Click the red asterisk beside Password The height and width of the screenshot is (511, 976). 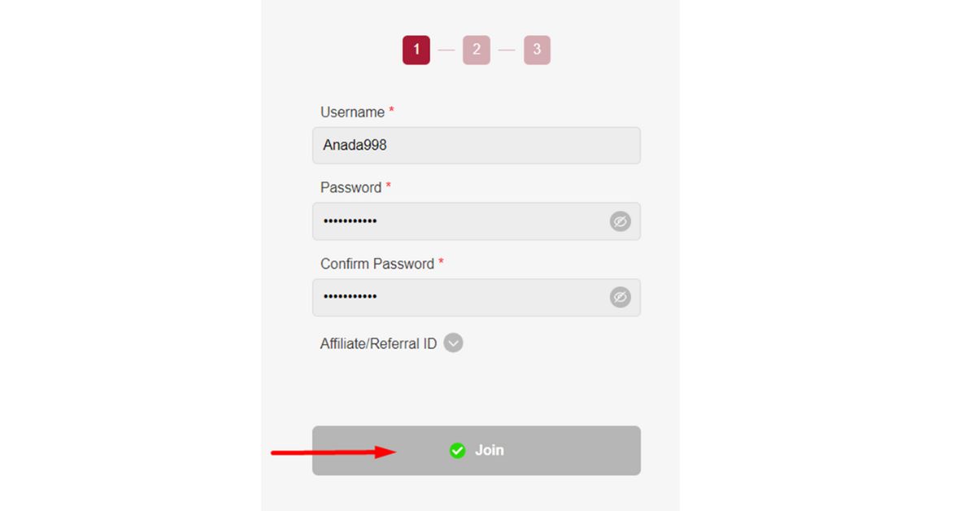click(388, 186)
